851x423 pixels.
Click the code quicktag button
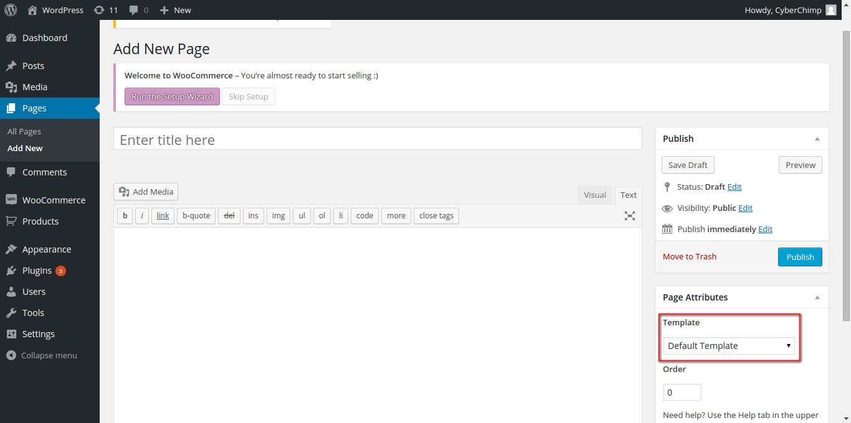tap(365, 216)
